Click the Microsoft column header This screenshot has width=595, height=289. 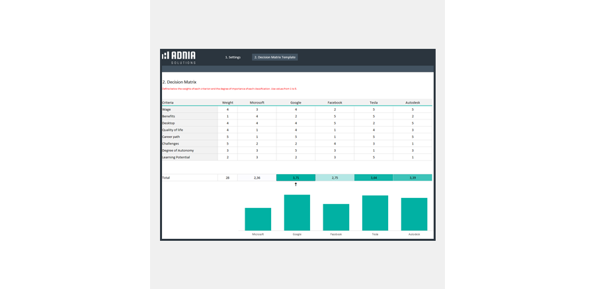tap(257, 102)
